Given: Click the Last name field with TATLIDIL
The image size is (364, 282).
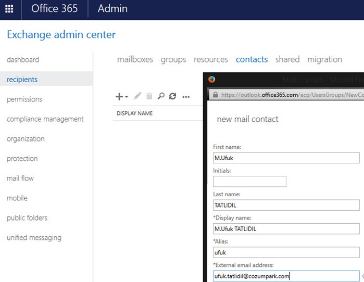Looking at the screenshot, I should click(286, 205).
